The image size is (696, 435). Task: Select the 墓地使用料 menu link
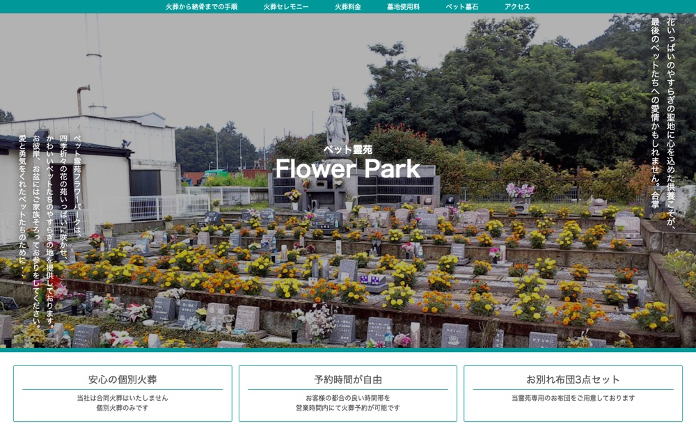403,7
